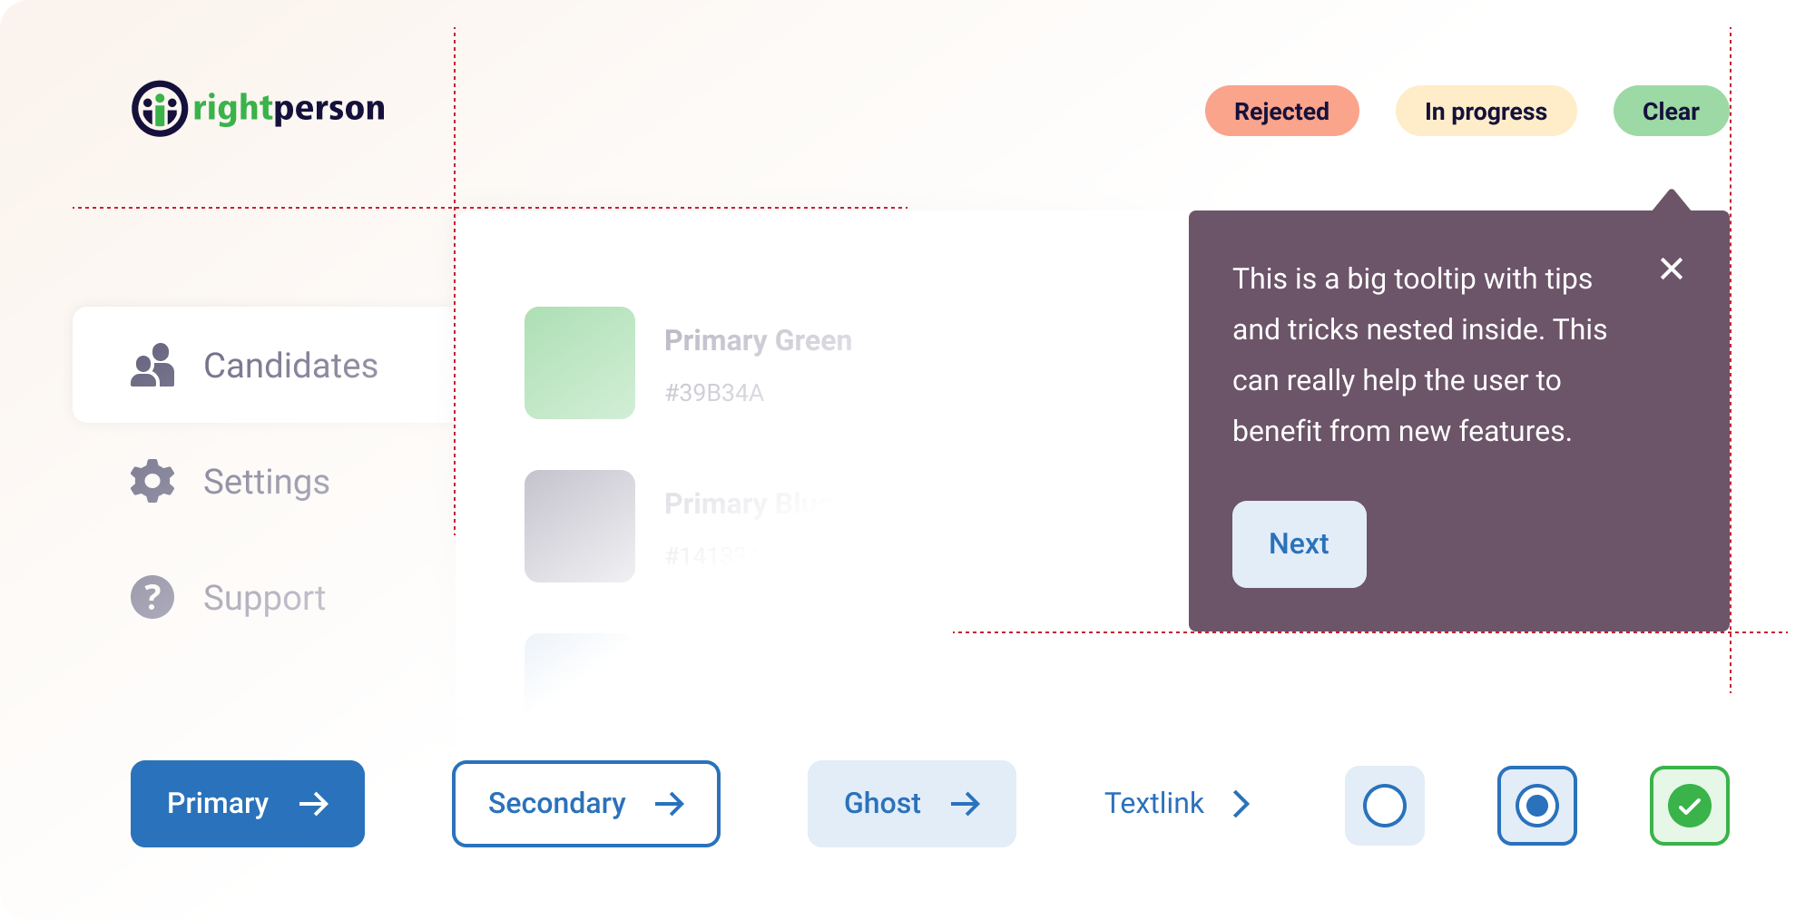
Task: Click the Support question mark icon
Action: 152,597
